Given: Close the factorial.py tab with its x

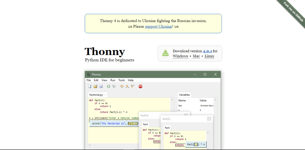Looking at the screenshot, I should point(105,95).
